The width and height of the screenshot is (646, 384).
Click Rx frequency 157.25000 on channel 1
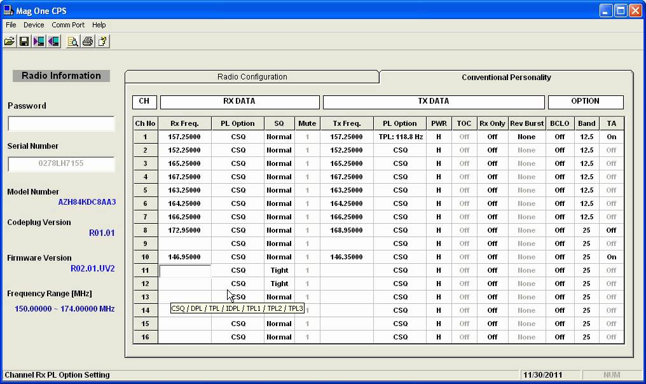(184, 137)
